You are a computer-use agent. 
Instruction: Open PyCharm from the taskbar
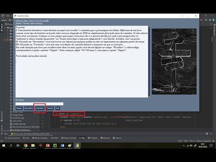[55, 145]
